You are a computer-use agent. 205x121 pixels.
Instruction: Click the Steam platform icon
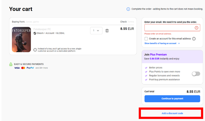point(35,33)
